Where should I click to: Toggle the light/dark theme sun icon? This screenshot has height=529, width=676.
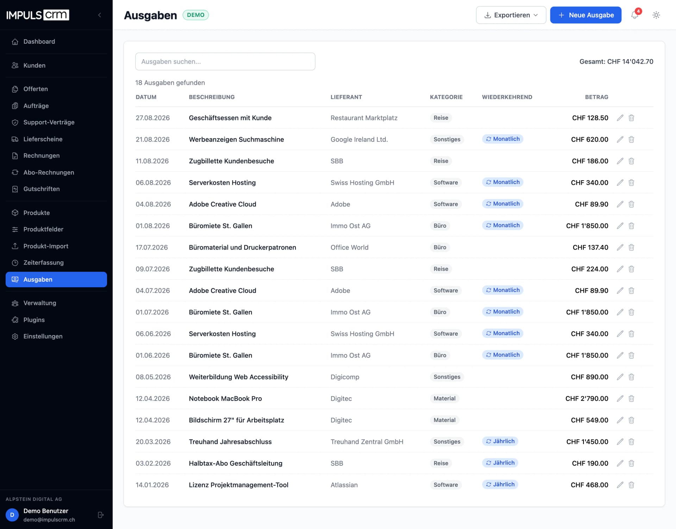click(x=656, y=15)
